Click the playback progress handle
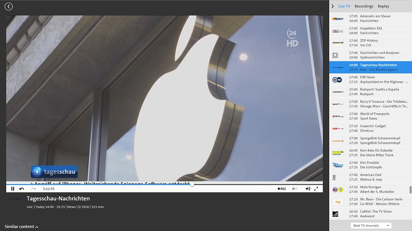Image resolution: width=412 pixels, height=231 pixels. [x=192, y=184]
